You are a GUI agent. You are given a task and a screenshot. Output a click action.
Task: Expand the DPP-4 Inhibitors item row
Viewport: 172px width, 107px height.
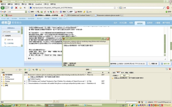point(25,81)
